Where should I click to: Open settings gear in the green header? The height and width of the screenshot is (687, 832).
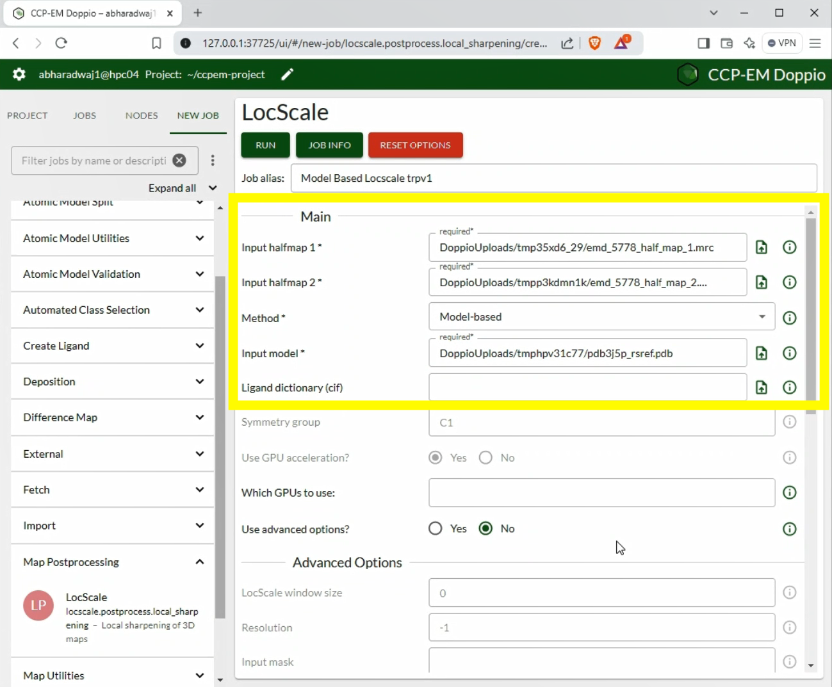click(19, 74)
